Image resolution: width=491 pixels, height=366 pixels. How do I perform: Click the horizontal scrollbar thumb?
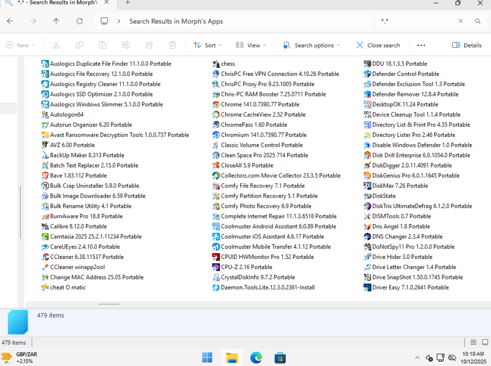pos(108,304)
